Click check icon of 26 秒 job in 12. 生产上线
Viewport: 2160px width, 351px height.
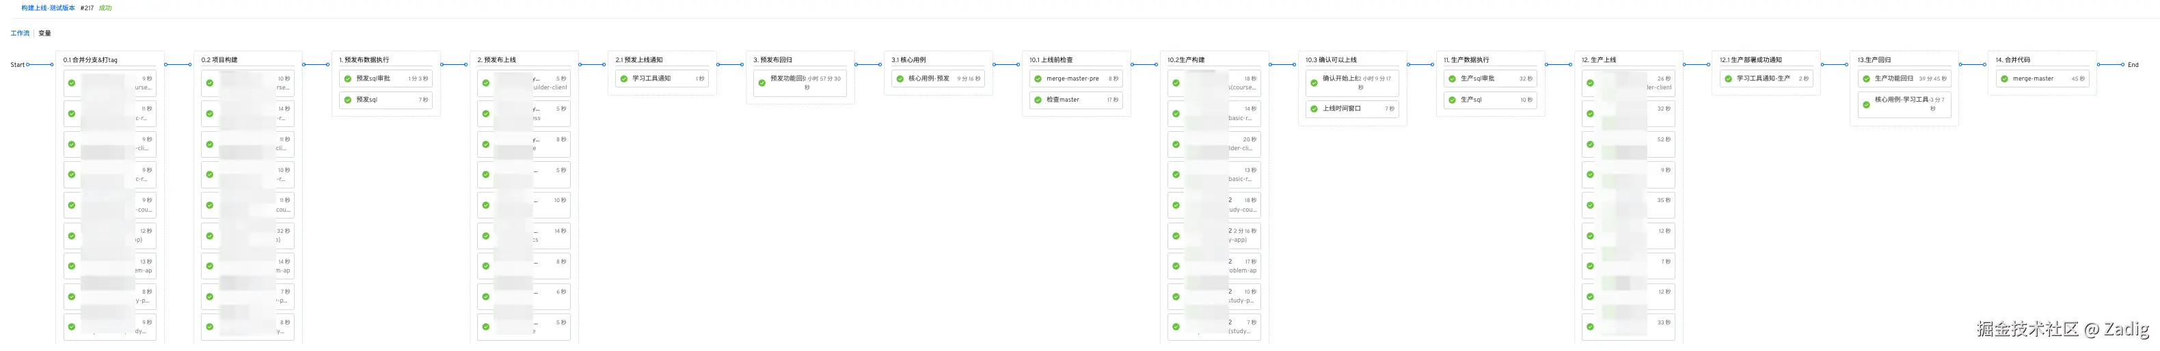(1590, 83)
